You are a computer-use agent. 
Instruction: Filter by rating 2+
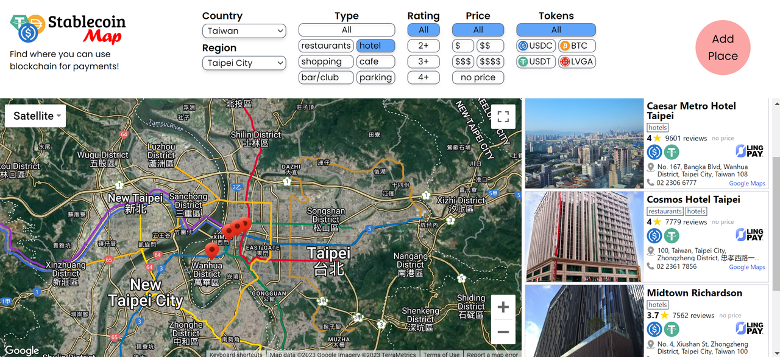[x=424, y=46]
